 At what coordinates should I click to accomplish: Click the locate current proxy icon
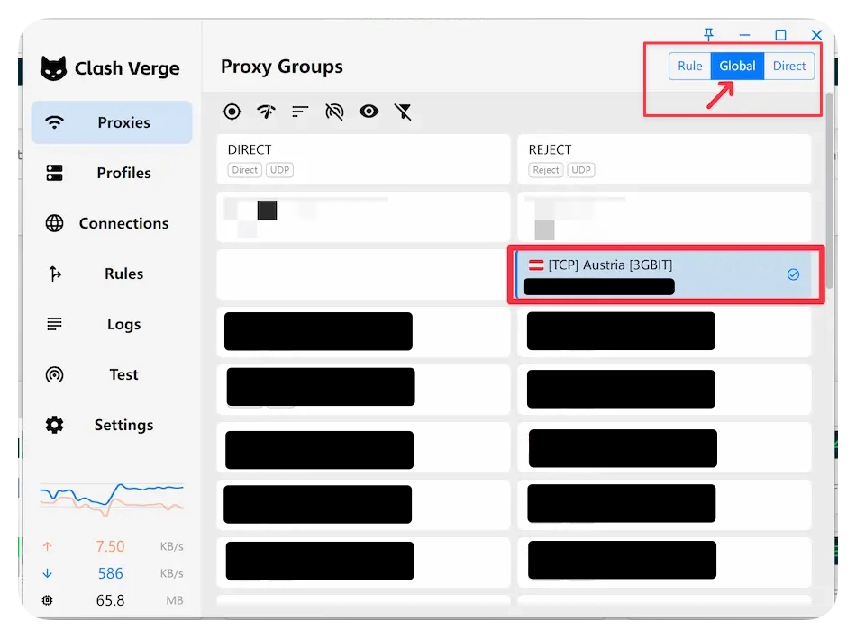tap(232, 112)
